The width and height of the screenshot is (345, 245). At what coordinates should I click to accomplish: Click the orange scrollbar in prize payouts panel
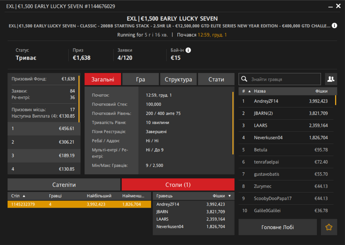point(79,99)
